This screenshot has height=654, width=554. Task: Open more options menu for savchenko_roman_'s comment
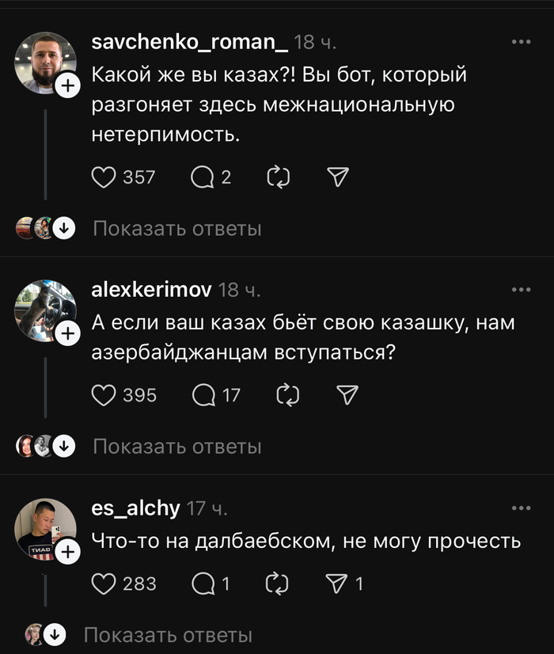521,42
